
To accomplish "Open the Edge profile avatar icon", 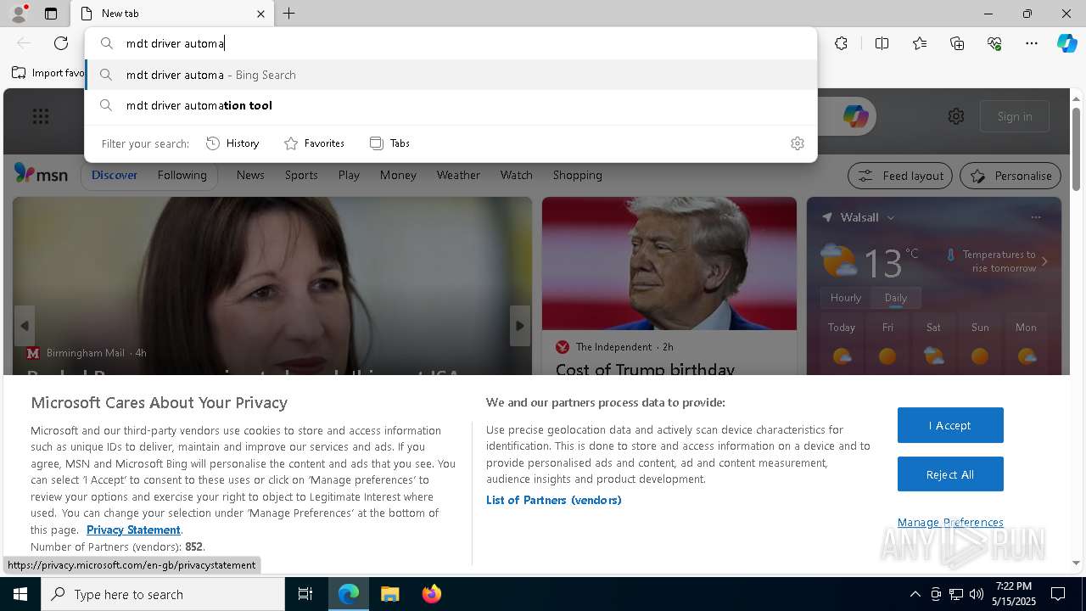I will pyautogui.click(x=19, y=14).
